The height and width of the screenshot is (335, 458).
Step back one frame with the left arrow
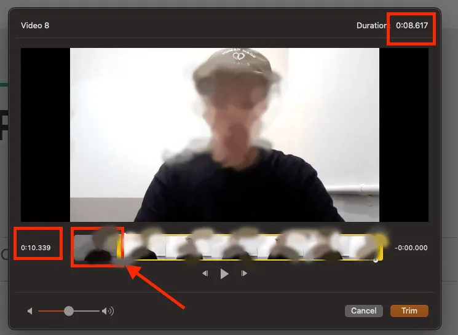[x=205, y=274]
